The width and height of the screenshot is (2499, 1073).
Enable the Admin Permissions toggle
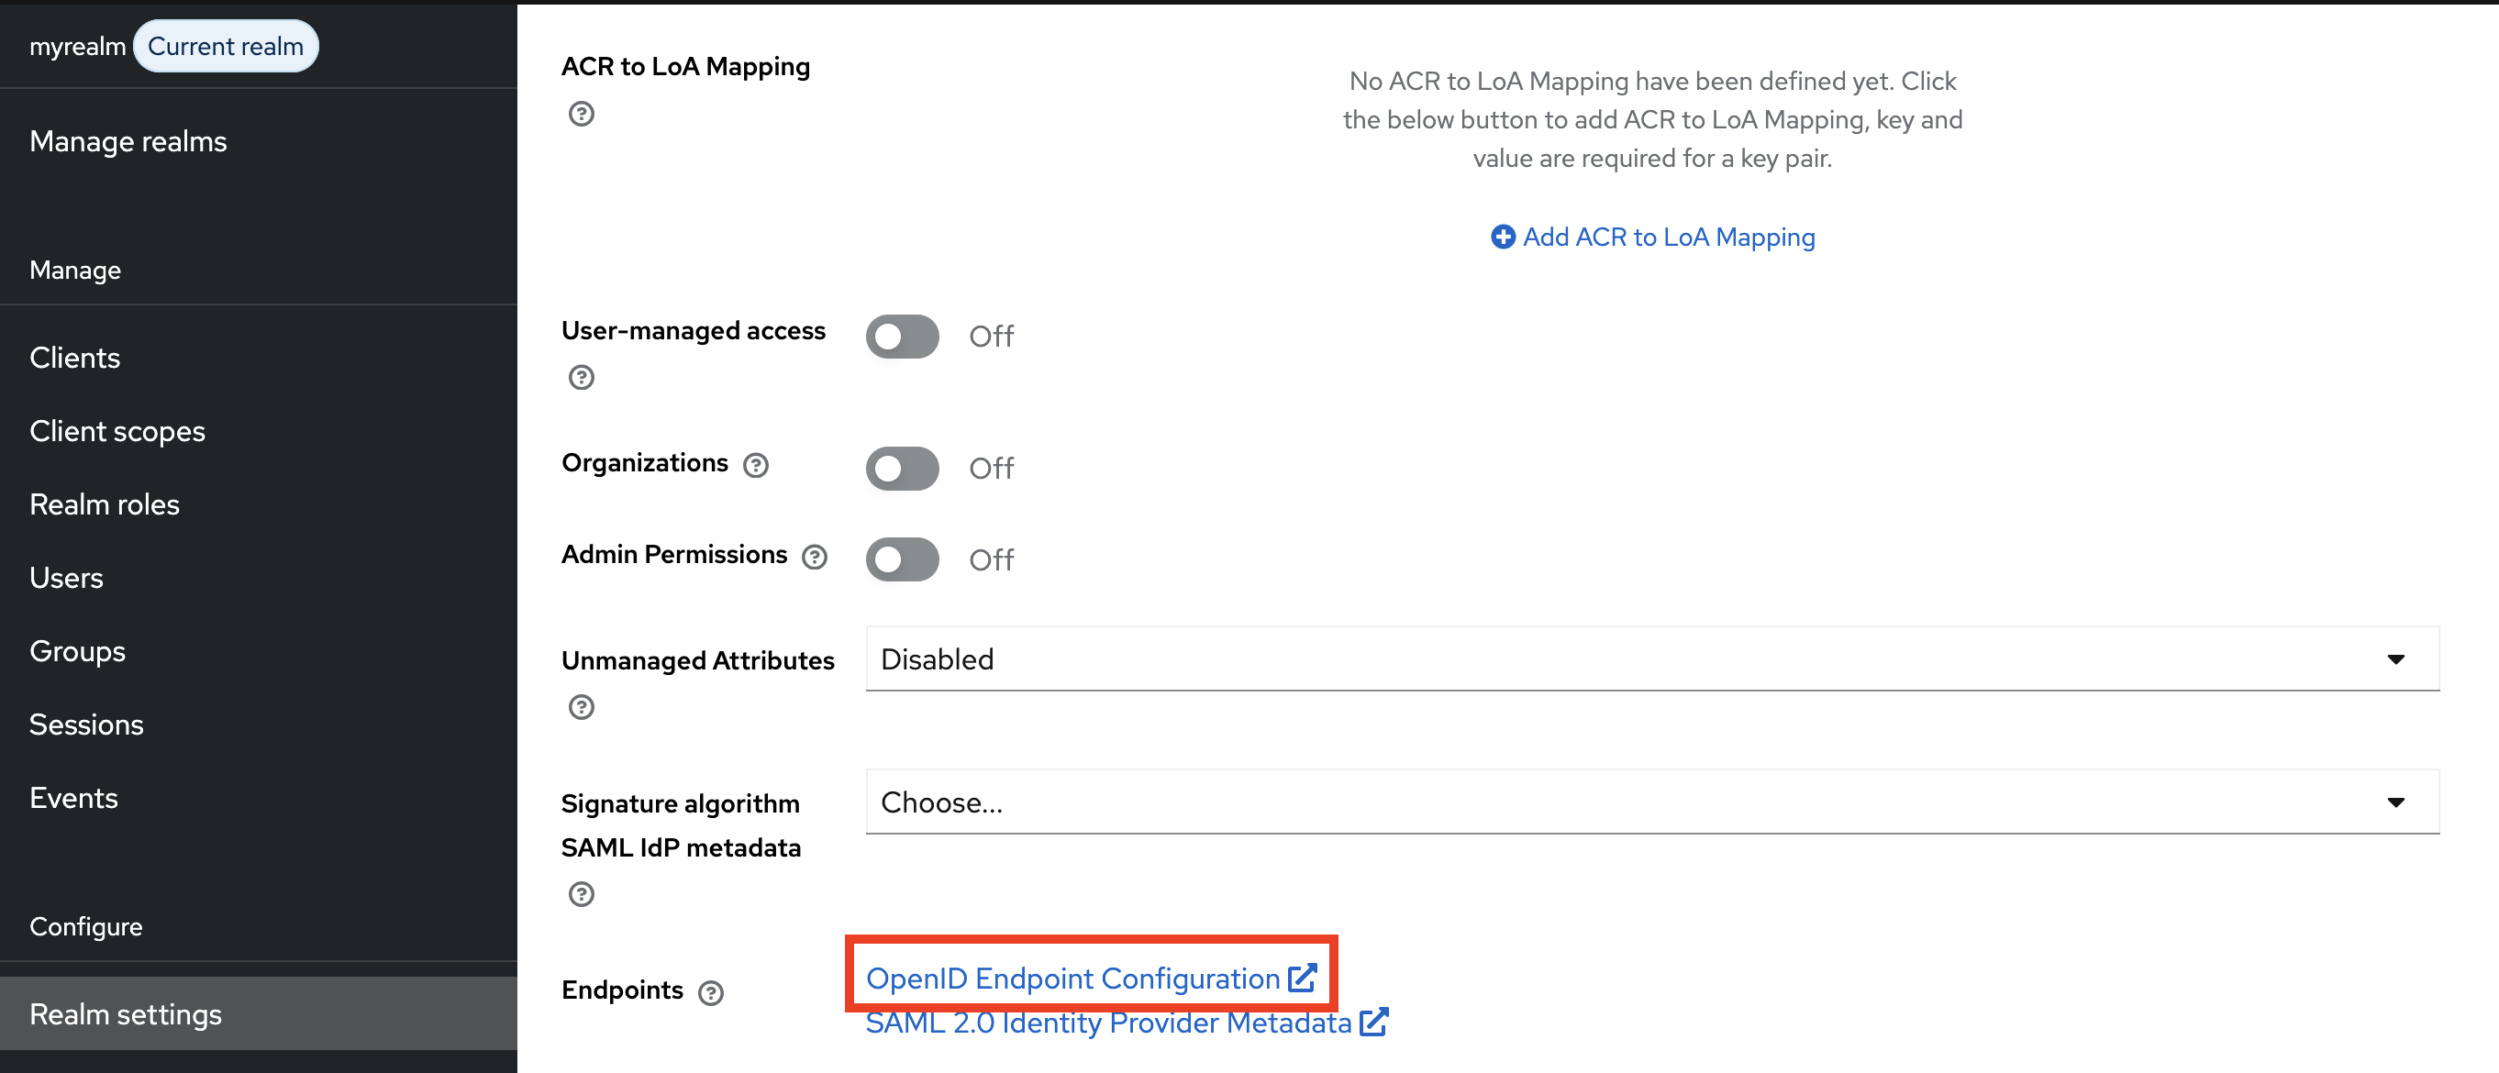902,559
